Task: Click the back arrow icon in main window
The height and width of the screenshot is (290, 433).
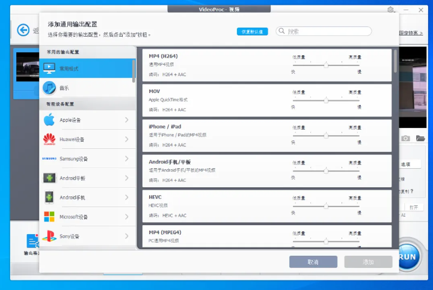Action: [23, 30]
